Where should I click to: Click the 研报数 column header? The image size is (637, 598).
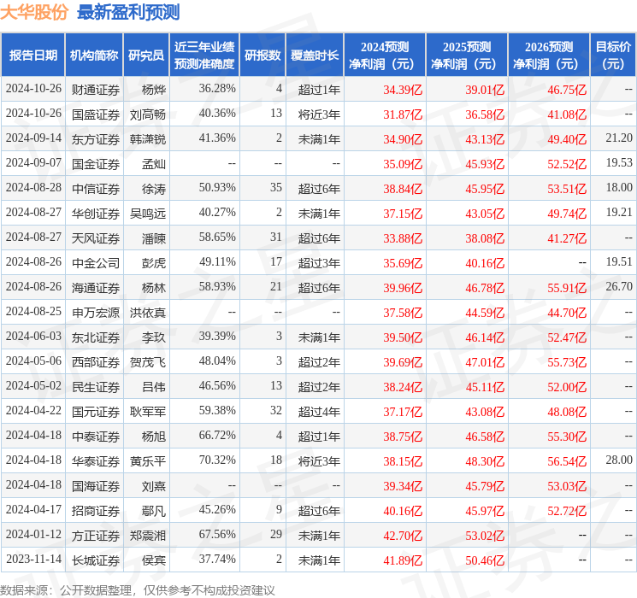coord(262,56)
